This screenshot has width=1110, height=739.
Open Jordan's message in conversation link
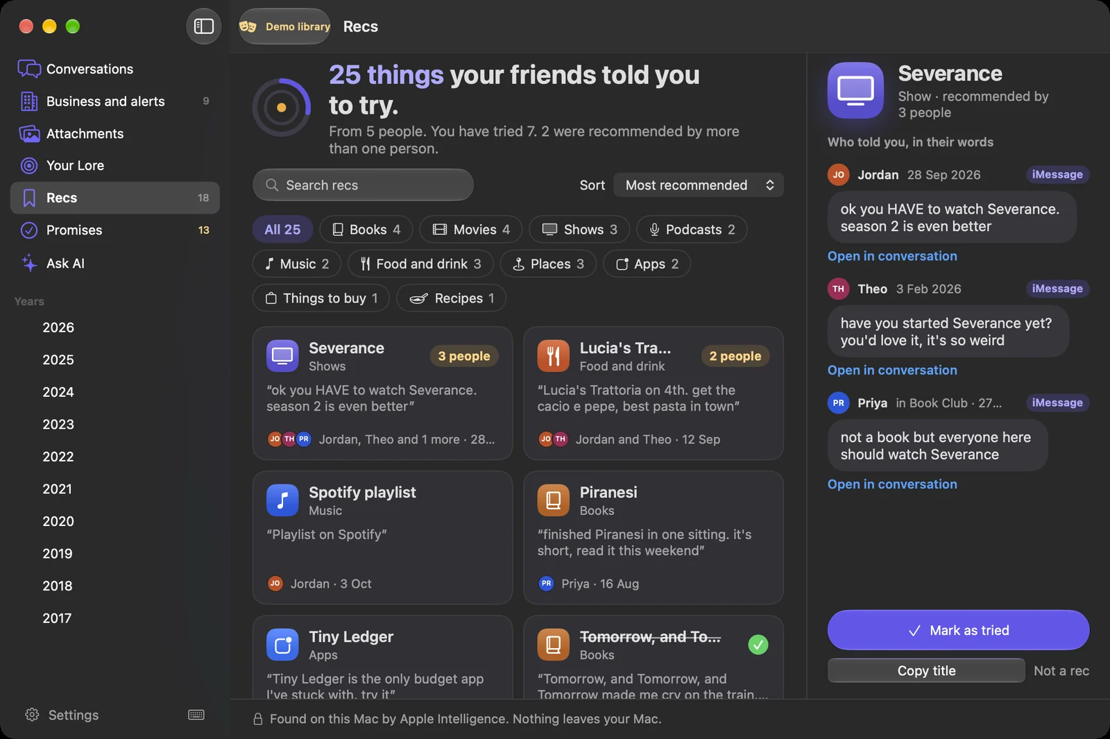[x=892, y=256]
